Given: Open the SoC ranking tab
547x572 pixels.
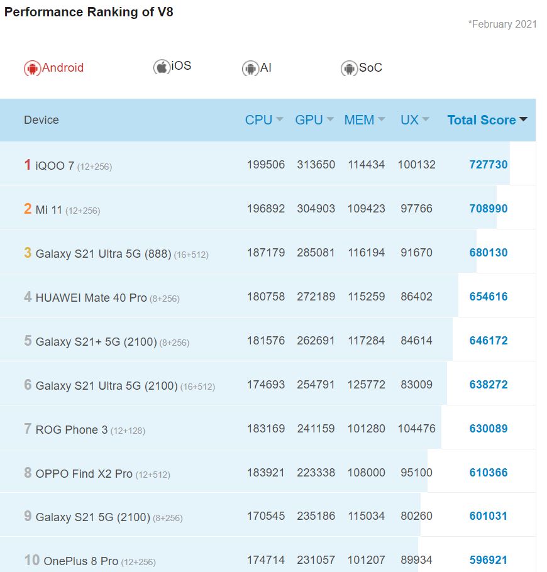Looking at the screenshot, I should [370, 68].
